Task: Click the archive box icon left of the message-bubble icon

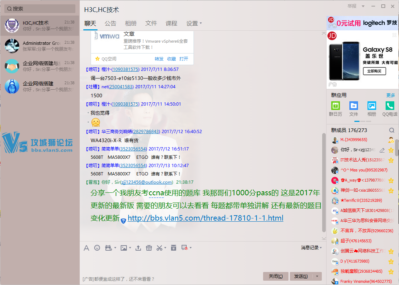Action: coord(174,248)
